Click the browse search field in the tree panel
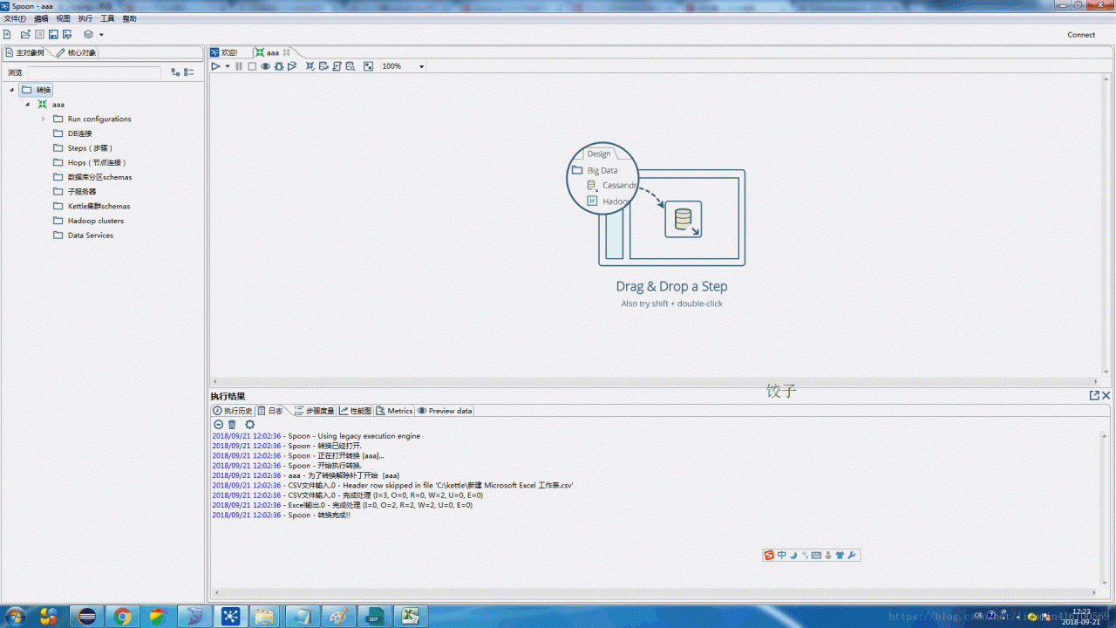Image resolution: width=1116 pixels, height=628 pixels. pos(94,73)
